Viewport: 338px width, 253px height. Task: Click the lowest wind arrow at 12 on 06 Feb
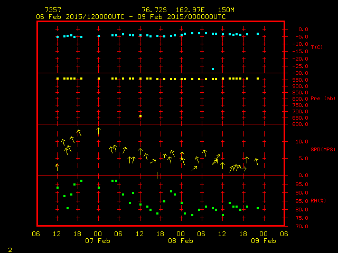pyautogui.click(x=57, y=167)
